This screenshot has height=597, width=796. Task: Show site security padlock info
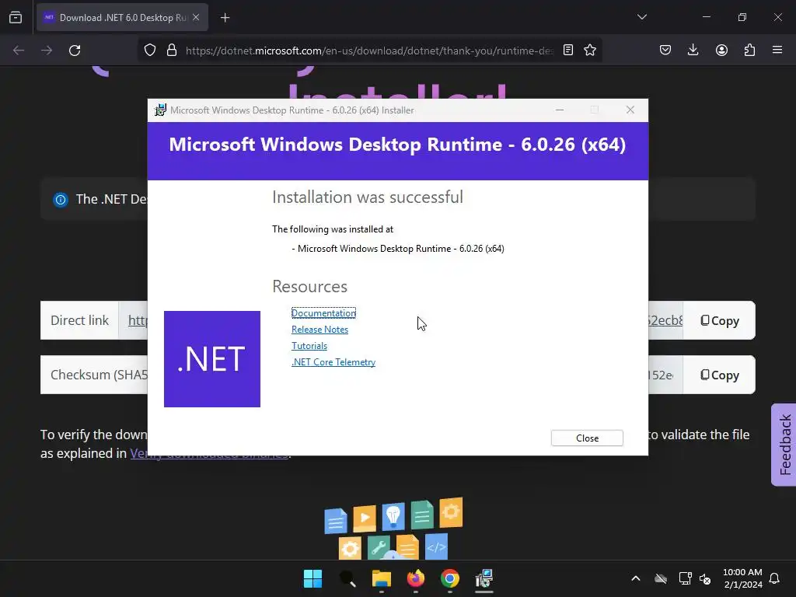pyautogui.click(x=172, y=51)
